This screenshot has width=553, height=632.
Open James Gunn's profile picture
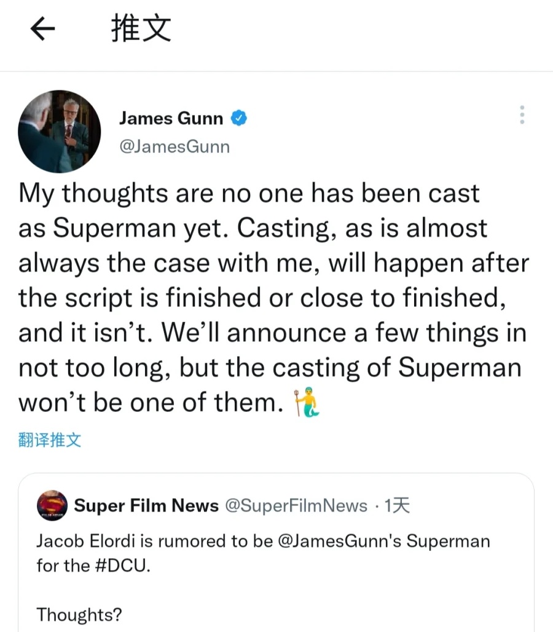click(59, 132)
